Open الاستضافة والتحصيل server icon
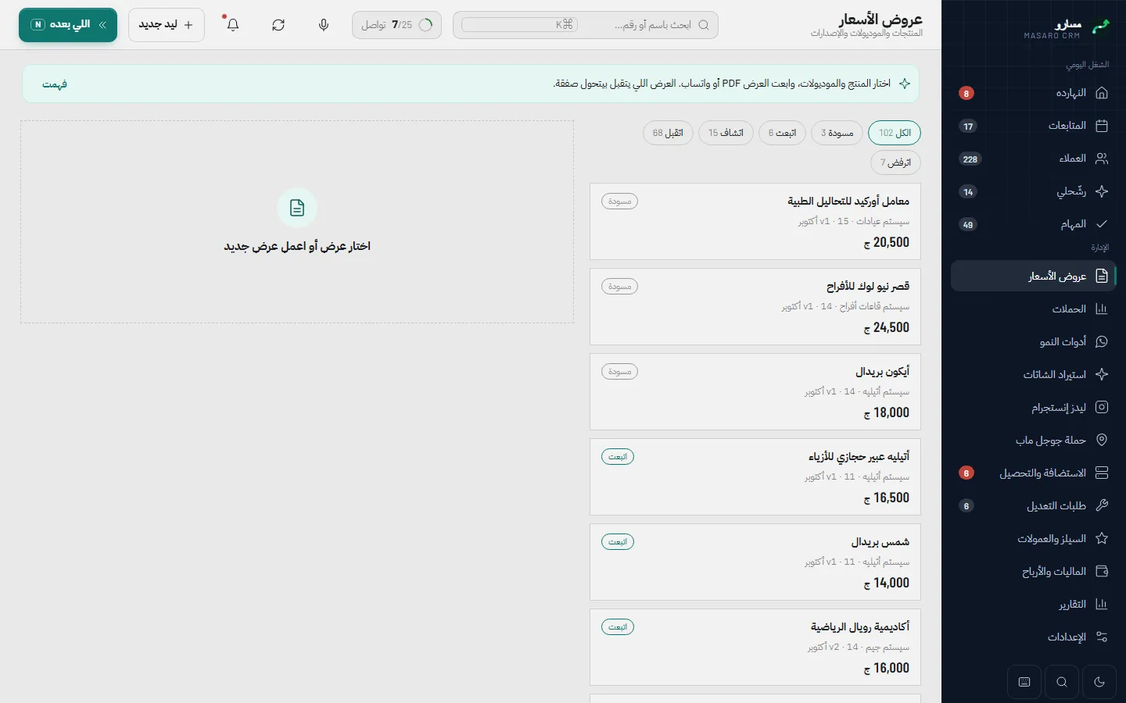Image resolution: width=1126 pixels, height=703 pixels. click(x=1102, y=473)
